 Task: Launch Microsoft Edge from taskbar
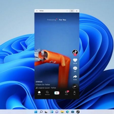tap(67, 112)
